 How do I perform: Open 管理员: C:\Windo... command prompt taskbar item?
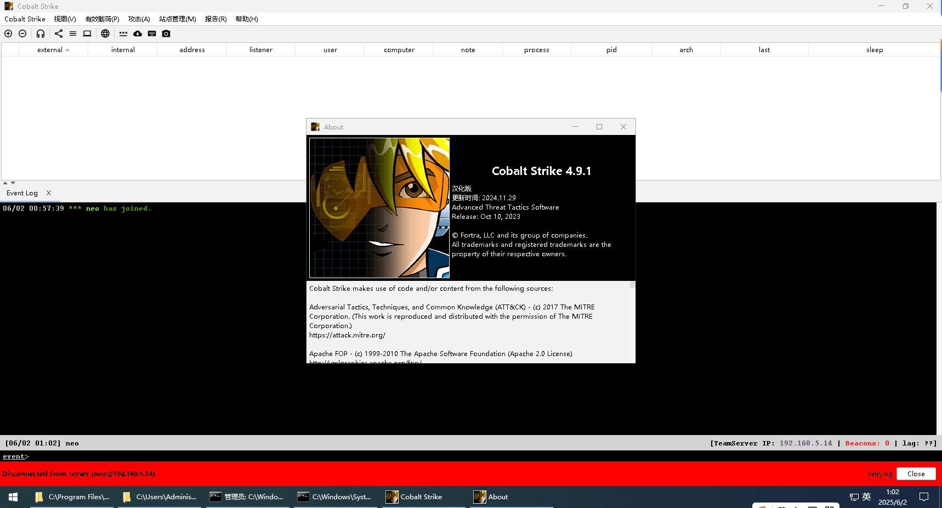point(247,497)
